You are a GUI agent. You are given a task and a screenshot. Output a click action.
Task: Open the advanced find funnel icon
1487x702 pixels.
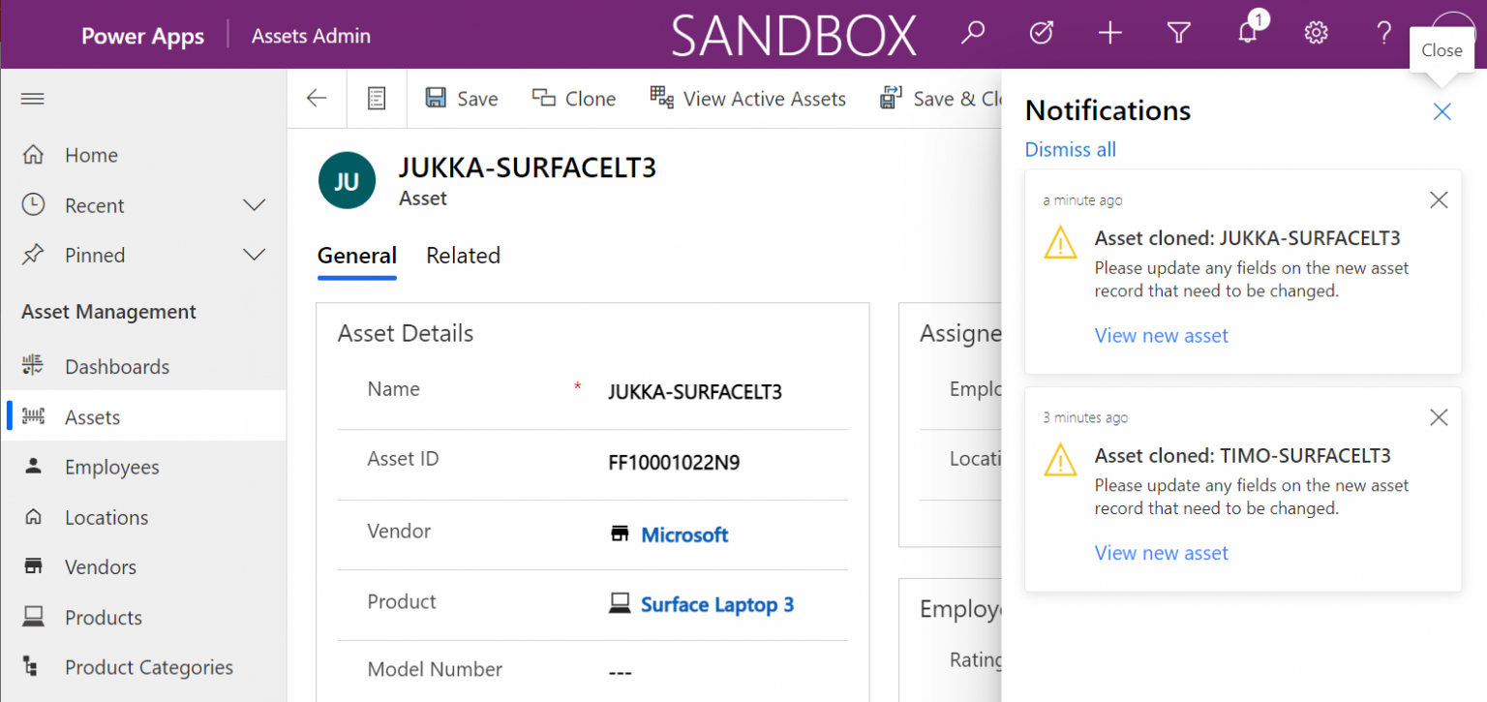click(1178, 33)
